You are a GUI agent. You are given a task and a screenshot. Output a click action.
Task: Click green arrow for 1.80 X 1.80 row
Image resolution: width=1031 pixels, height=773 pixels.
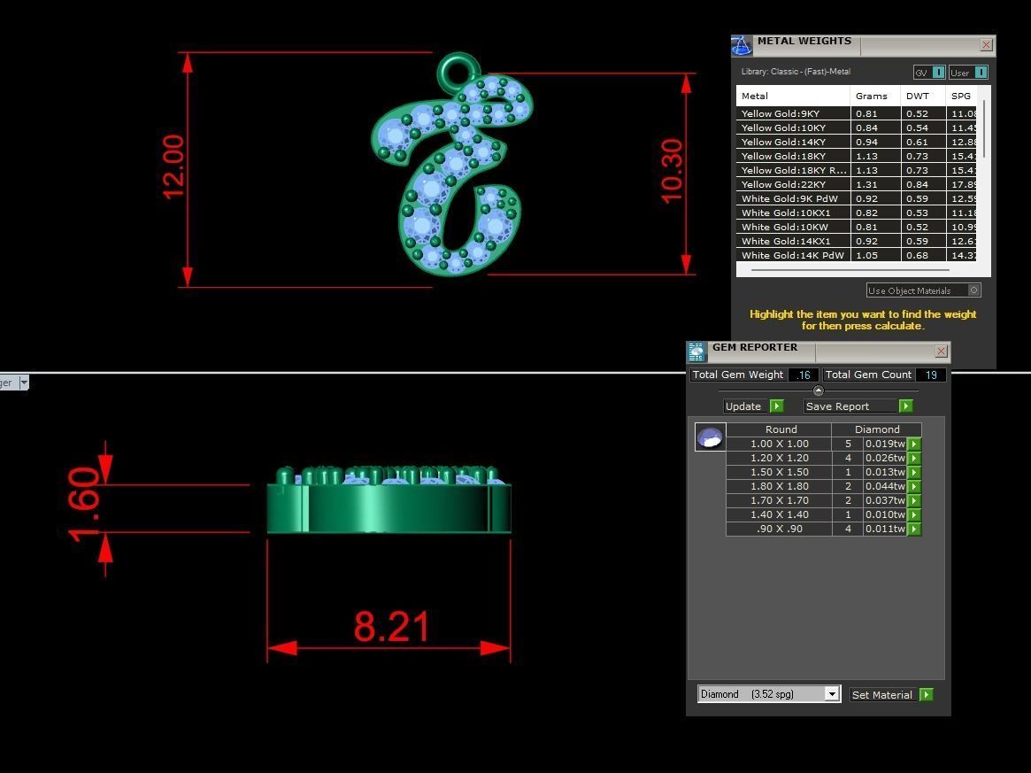[x=914, y=486]
